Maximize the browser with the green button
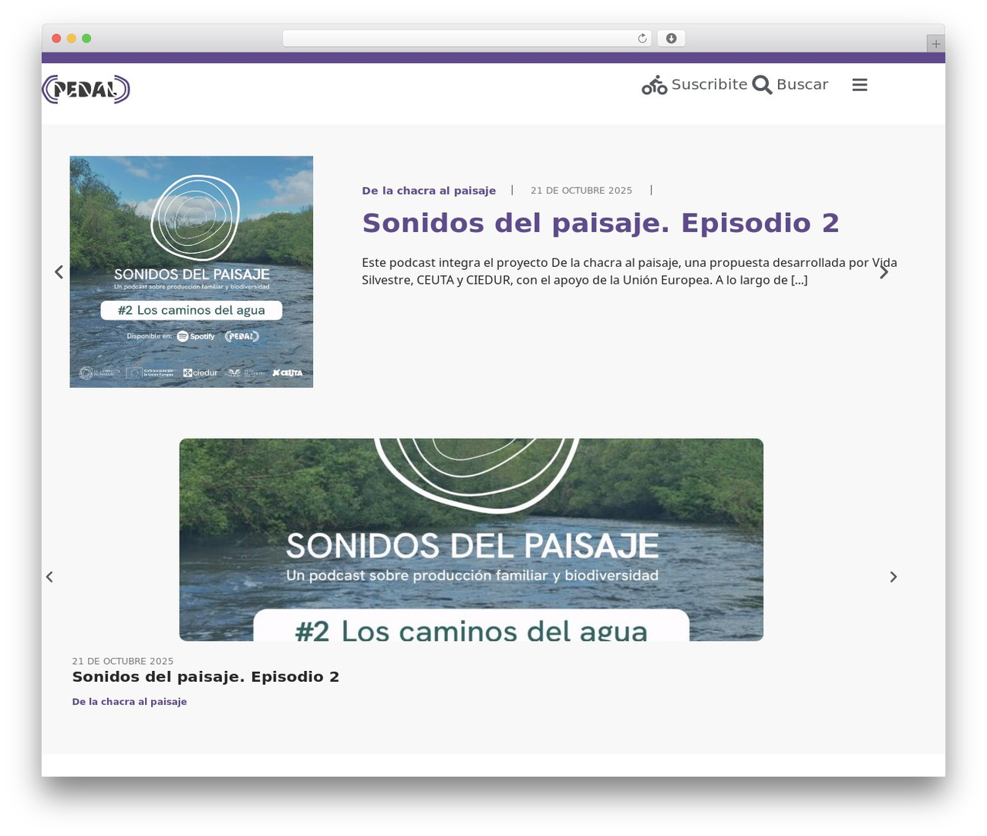 point(86,39)
